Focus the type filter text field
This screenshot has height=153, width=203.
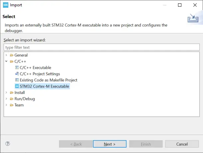101,47
